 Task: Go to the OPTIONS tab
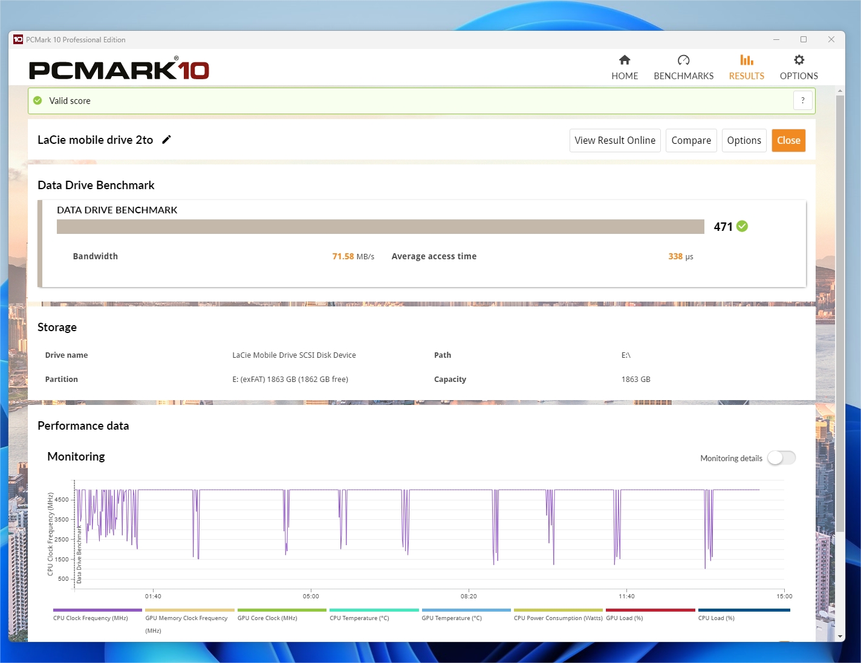799,68
